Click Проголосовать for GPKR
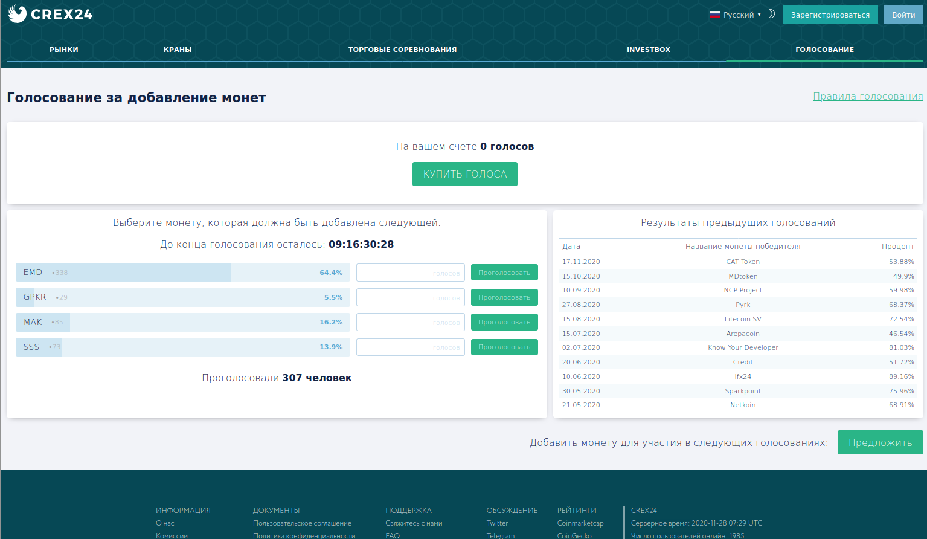The height and width of the screenshot is (539, 927). click(x=504, y=297)
